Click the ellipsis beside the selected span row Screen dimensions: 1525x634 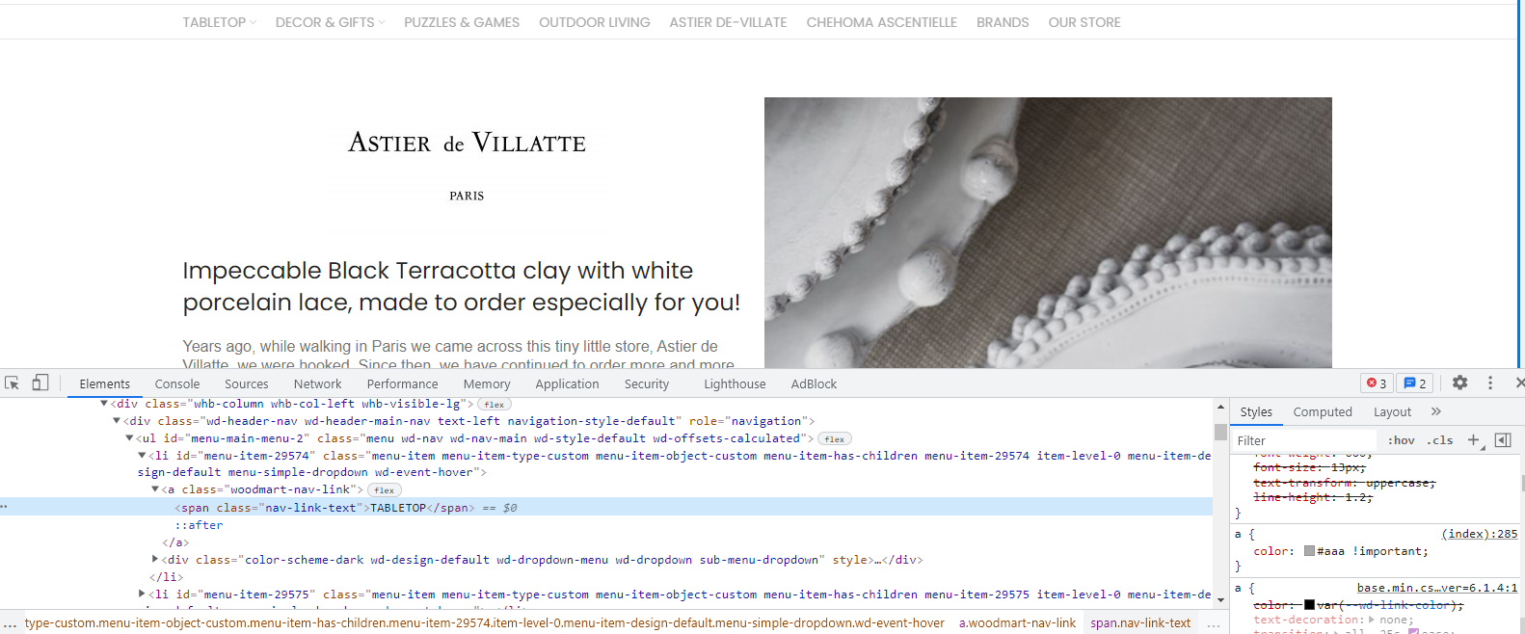coord(4,506)
